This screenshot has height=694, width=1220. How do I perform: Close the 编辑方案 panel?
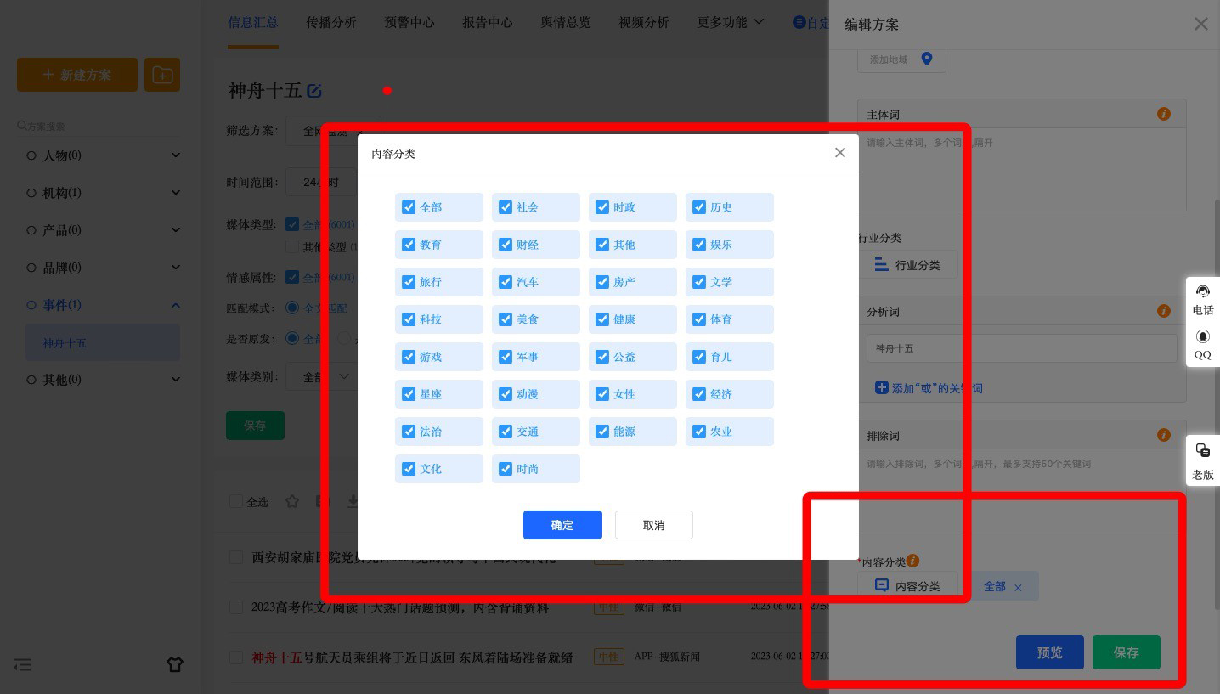[x=1200, y=24]
